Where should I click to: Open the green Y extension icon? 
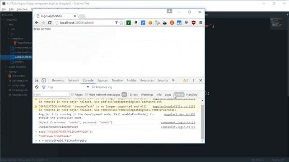[128, 22]
